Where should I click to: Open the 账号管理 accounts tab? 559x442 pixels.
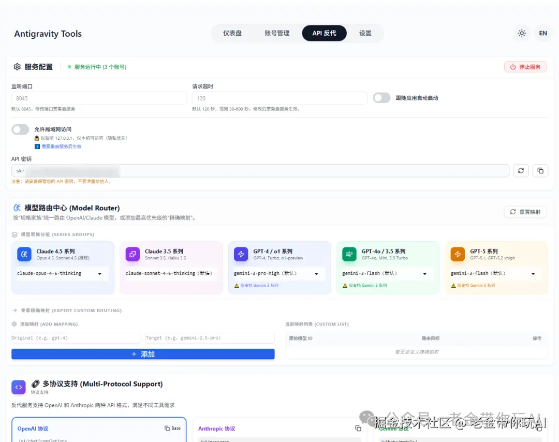click(x=276, y=33)
